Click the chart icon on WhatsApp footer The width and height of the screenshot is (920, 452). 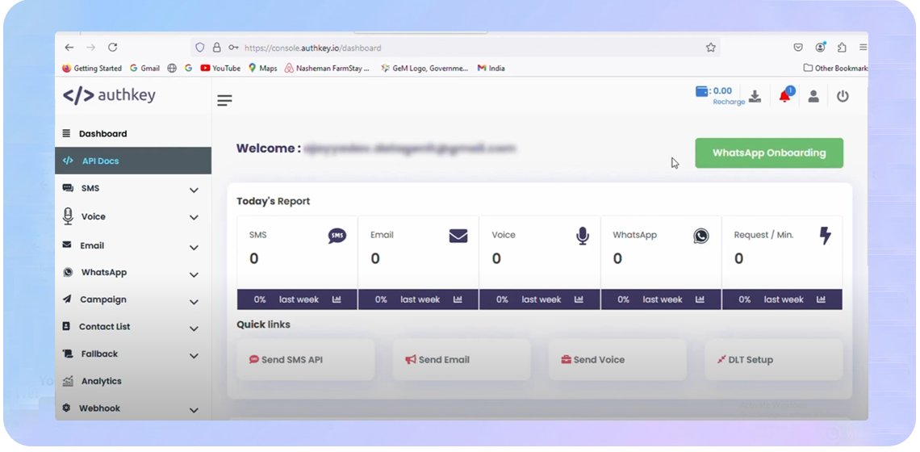pyautogui.click(x=700, y=299)
